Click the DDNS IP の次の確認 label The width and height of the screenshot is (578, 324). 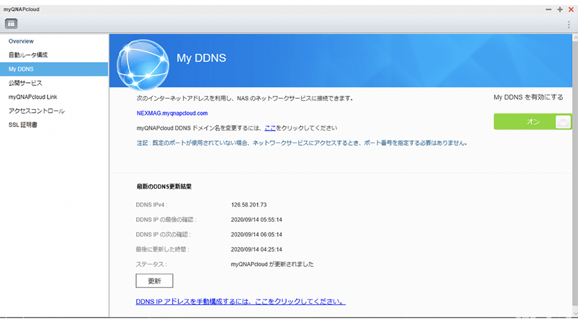(163, 235)
